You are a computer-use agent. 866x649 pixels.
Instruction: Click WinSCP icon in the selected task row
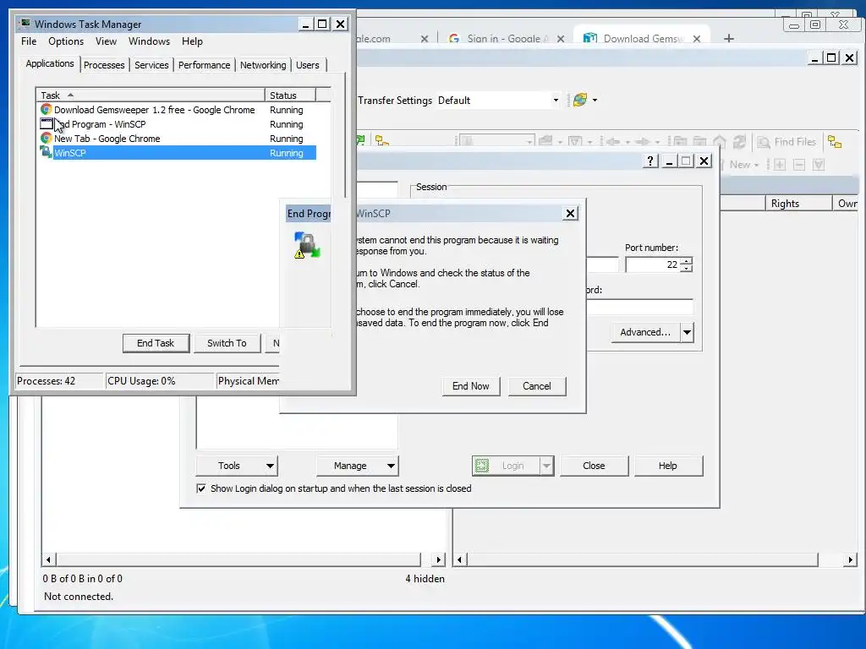click(x=47, y=152)
